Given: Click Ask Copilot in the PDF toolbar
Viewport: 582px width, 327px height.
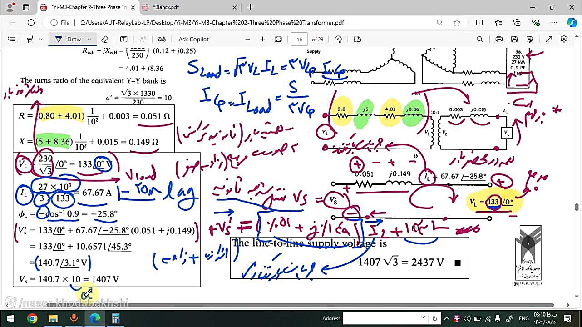Looking at the screenshot, I should tap(193, 39).
